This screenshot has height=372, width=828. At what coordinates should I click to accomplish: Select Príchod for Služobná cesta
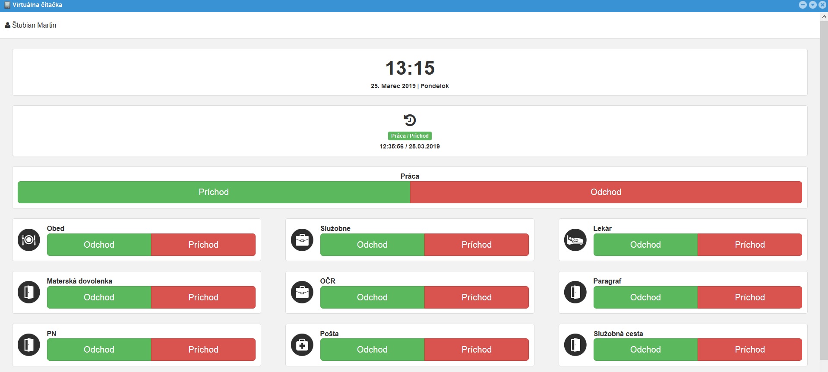pos(750,350)
